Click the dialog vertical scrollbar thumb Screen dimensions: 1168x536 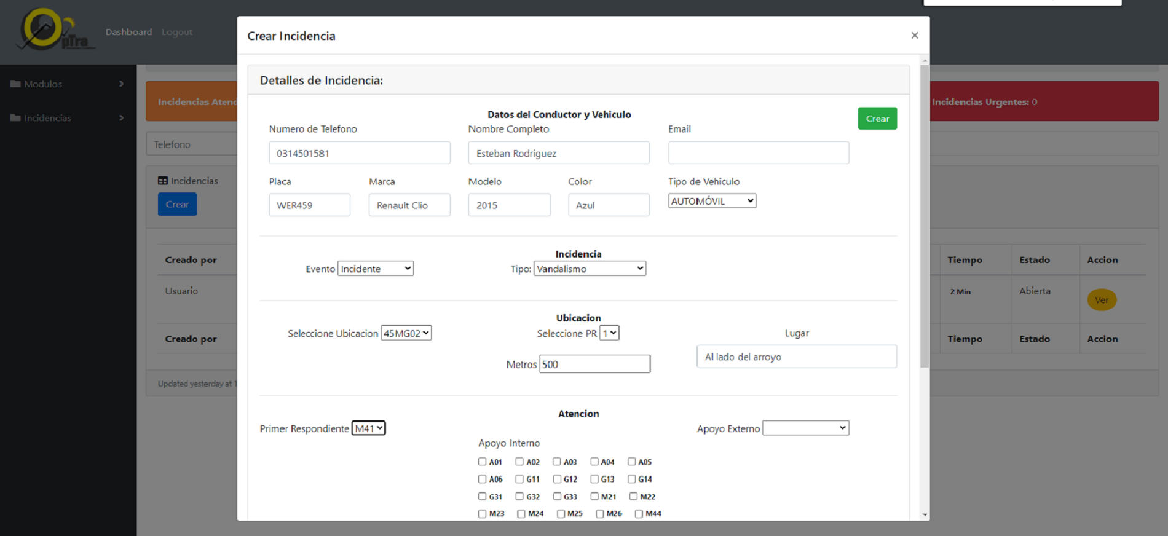coord(924,216)
